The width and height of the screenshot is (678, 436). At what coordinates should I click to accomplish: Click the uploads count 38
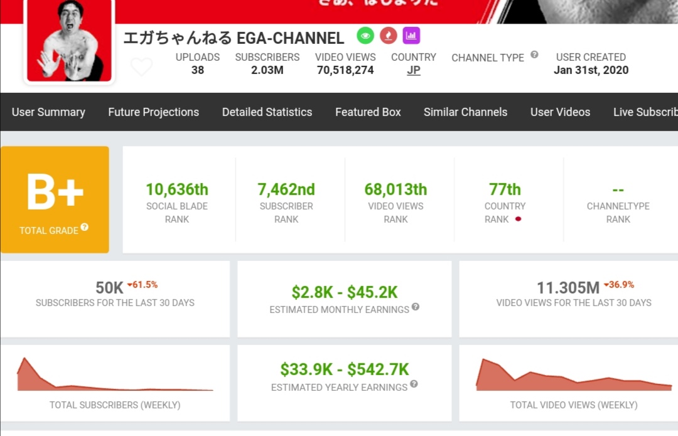point(198,70)
